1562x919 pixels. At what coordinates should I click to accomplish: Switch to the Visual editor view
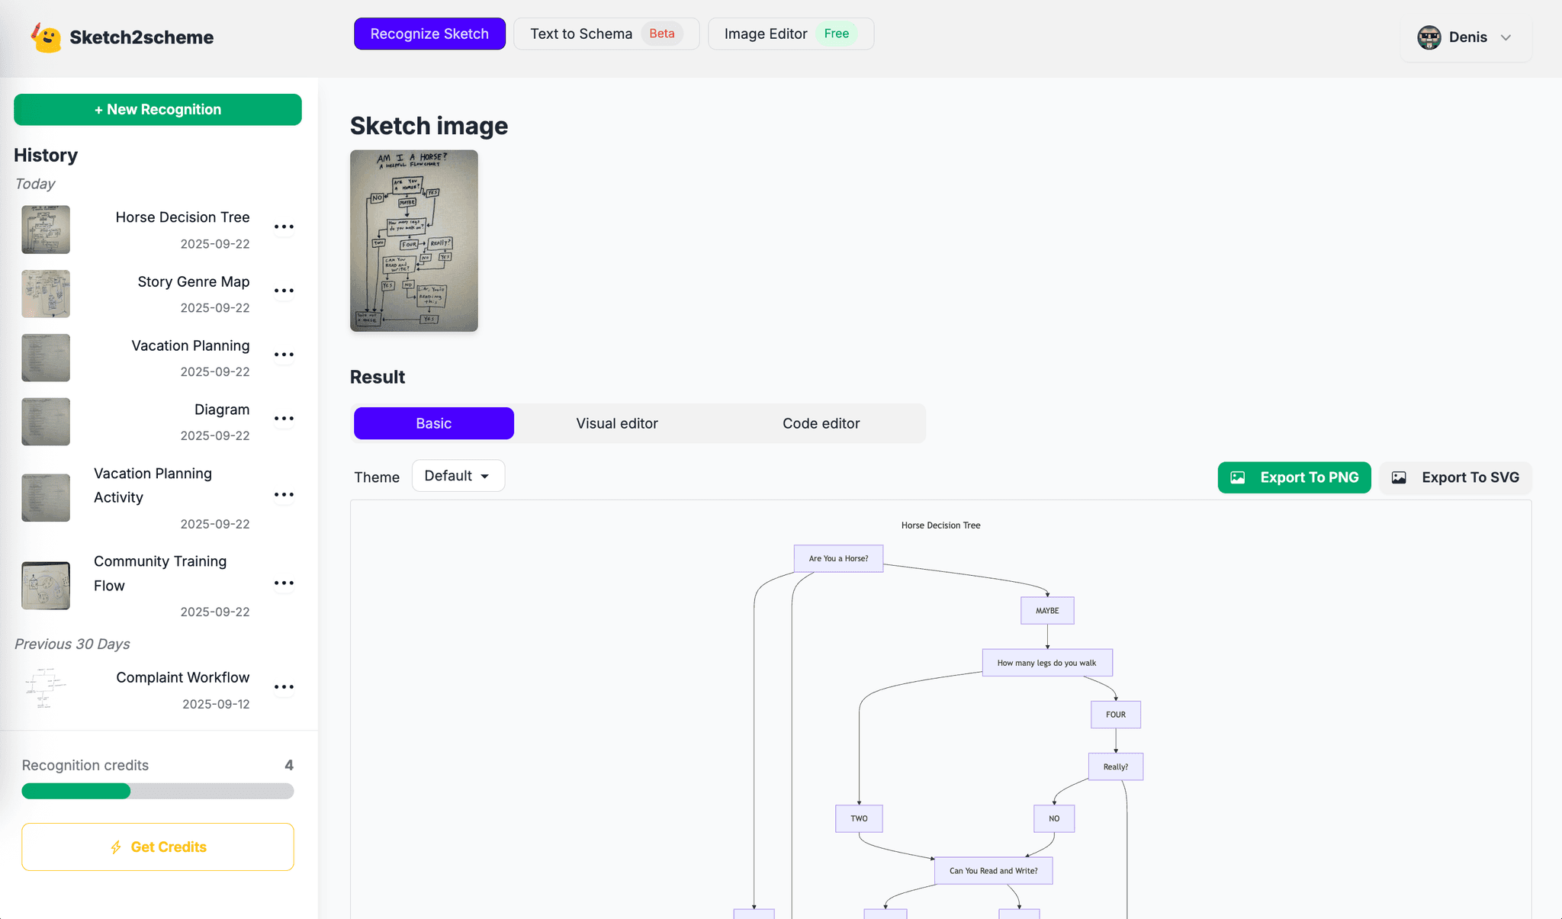click(x=617, y=423)
